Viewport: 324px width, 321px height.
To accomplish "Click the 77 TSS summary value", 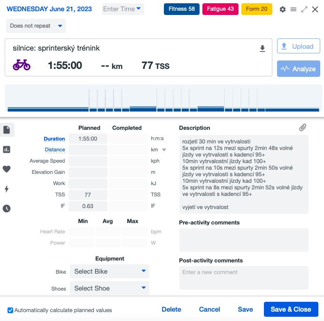I will pos(155,66).
